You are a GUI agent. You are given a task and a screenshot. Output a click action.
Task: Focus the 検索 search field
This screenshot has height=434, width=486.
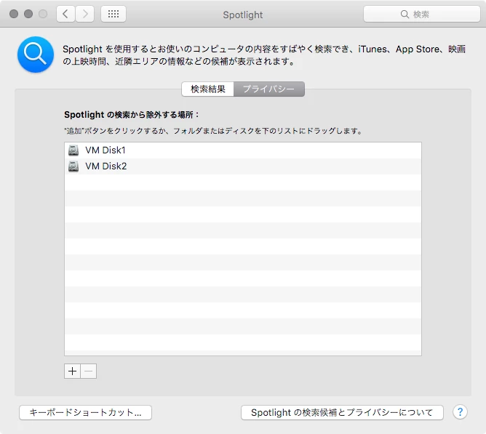pyautogui.click(x=422, y=15)
